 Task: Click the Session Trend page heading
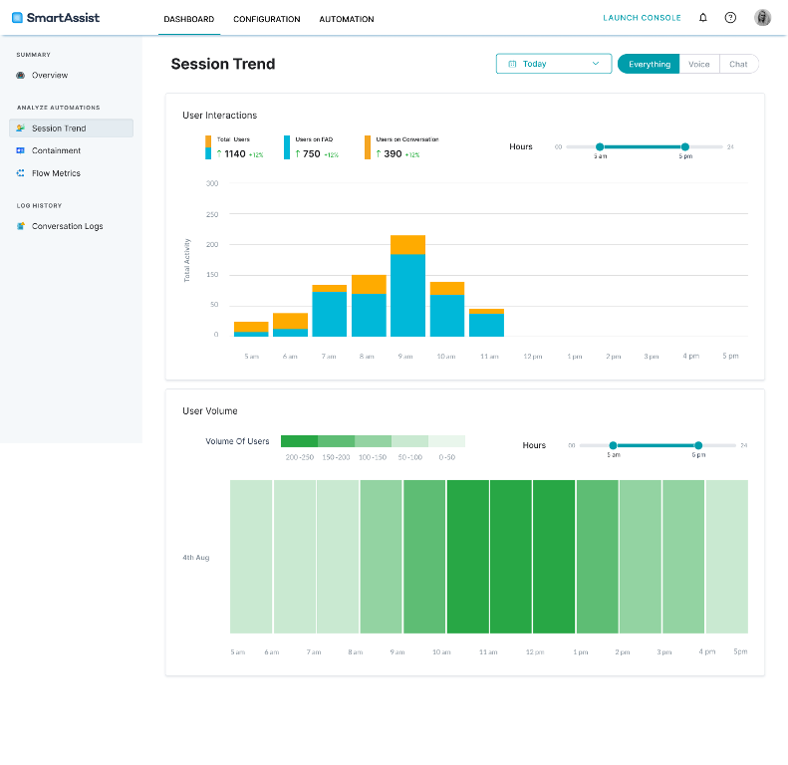(x=222, y=64)
